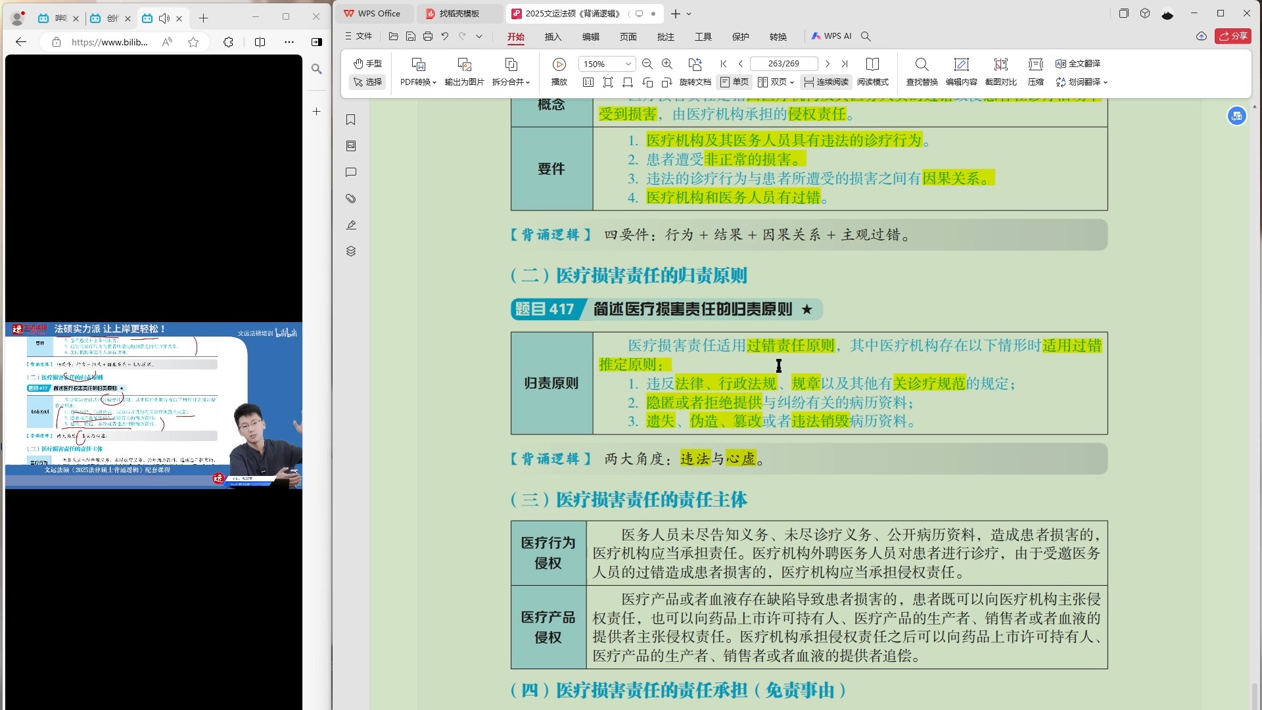Expand quick access toolbar chevron

click(479, 36)
